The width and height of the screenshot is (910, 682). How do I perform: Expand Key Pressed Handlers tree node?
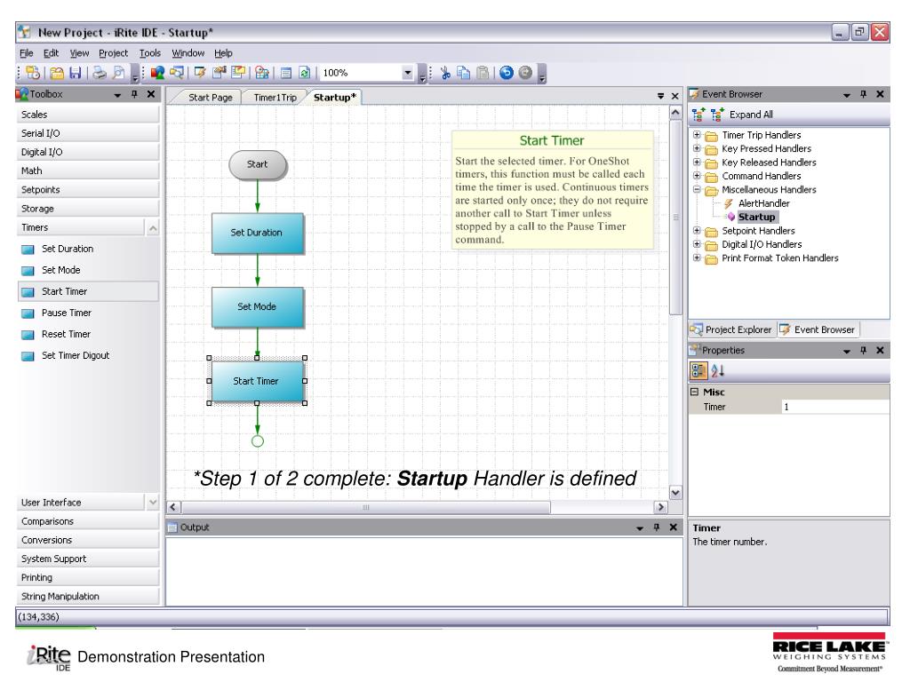[697, 148]
